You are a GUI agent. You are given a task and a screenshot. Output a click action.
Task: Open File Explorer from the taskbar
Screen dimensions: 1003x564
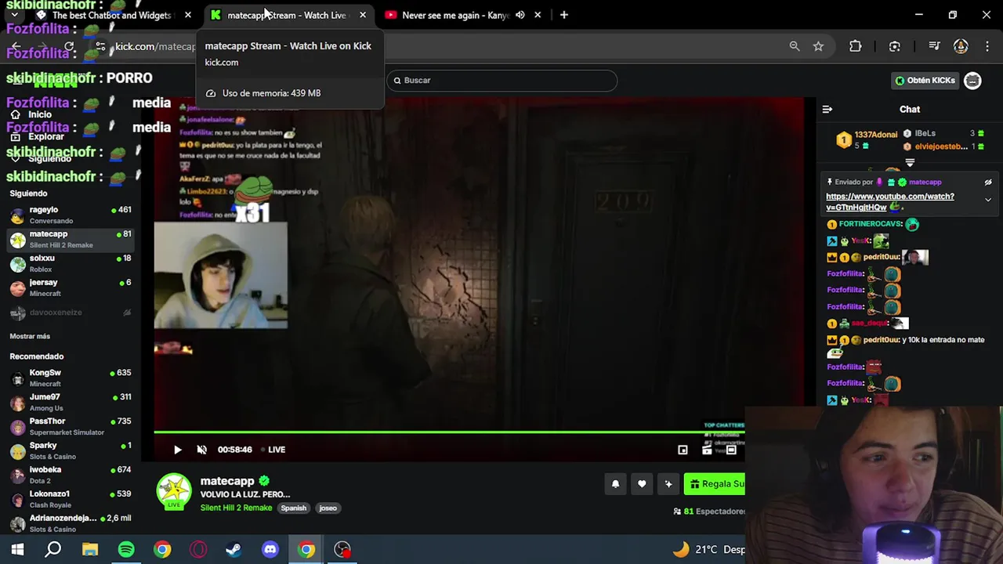click(x=90, y=549)
